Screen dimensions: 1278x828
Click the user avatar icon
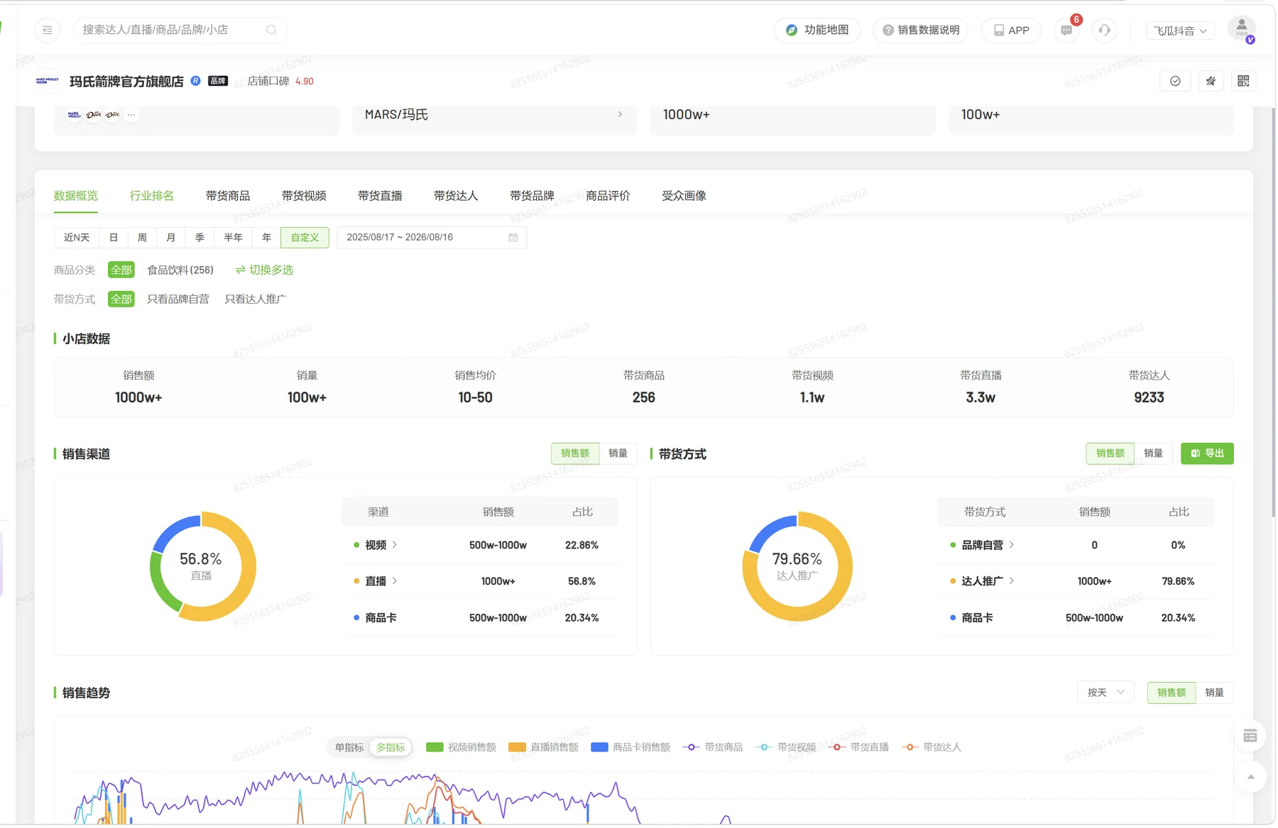pyautogui.click(x=1242, y=29)
